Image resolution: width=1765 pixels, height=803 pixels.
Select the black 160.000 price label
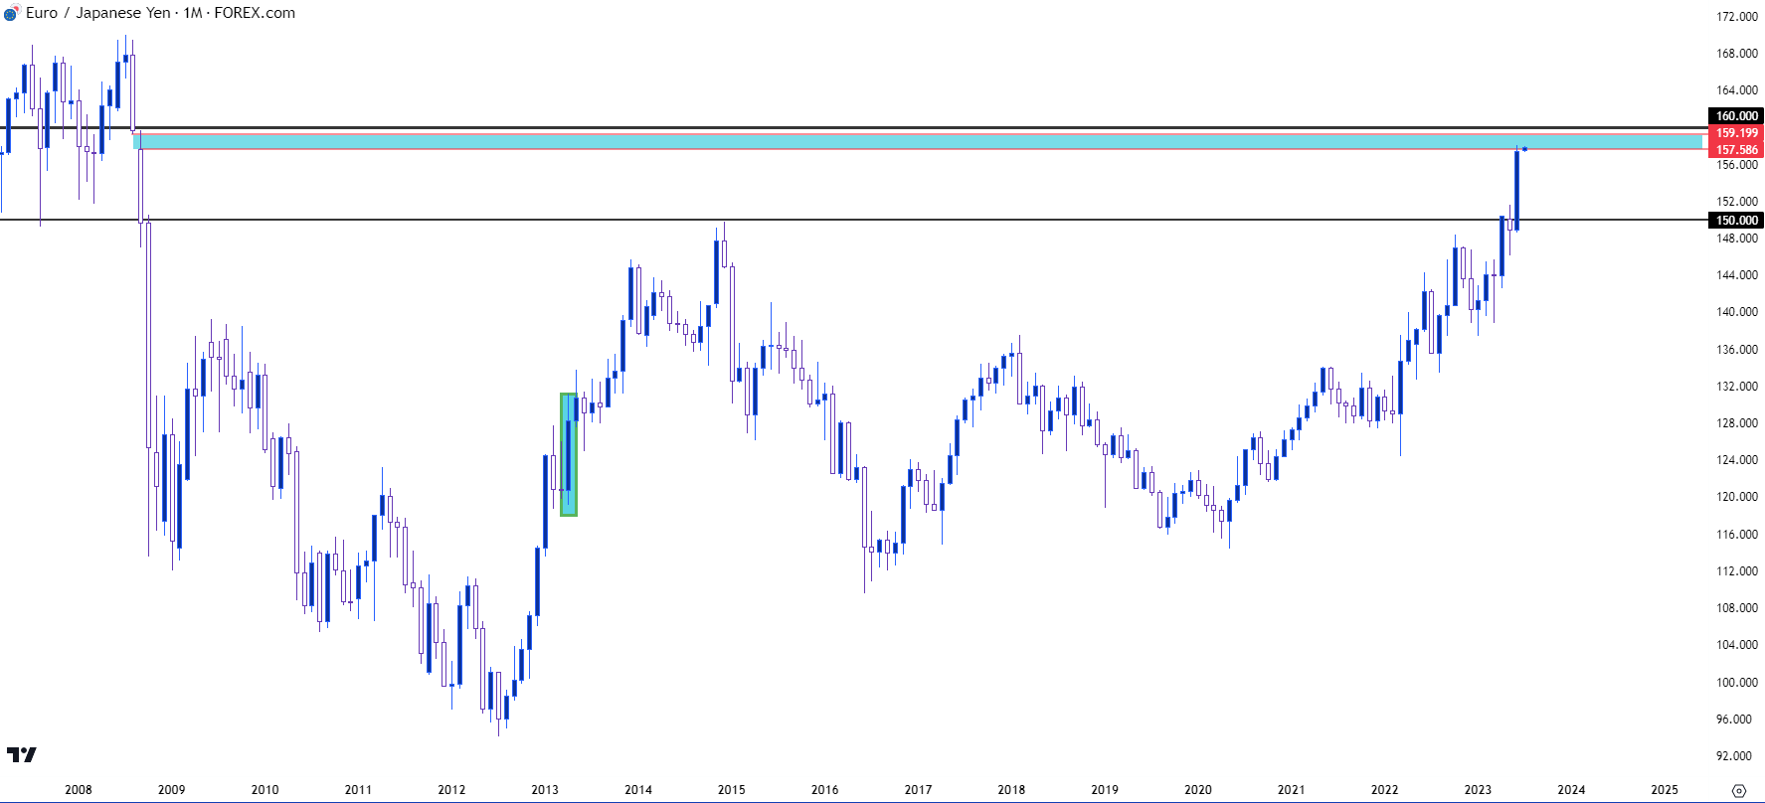(x=1735, y=116)
